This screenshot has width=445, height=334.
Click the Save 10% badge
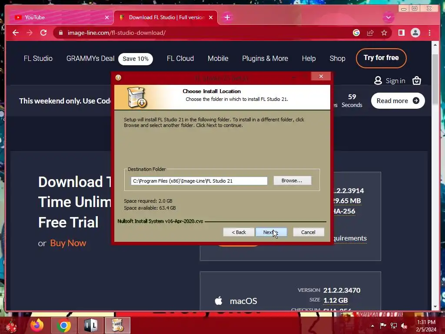tap(136, 59)
